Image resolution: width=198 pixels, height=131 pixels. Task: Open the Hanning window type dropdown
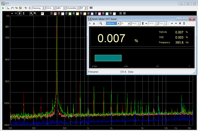point(43,8)
